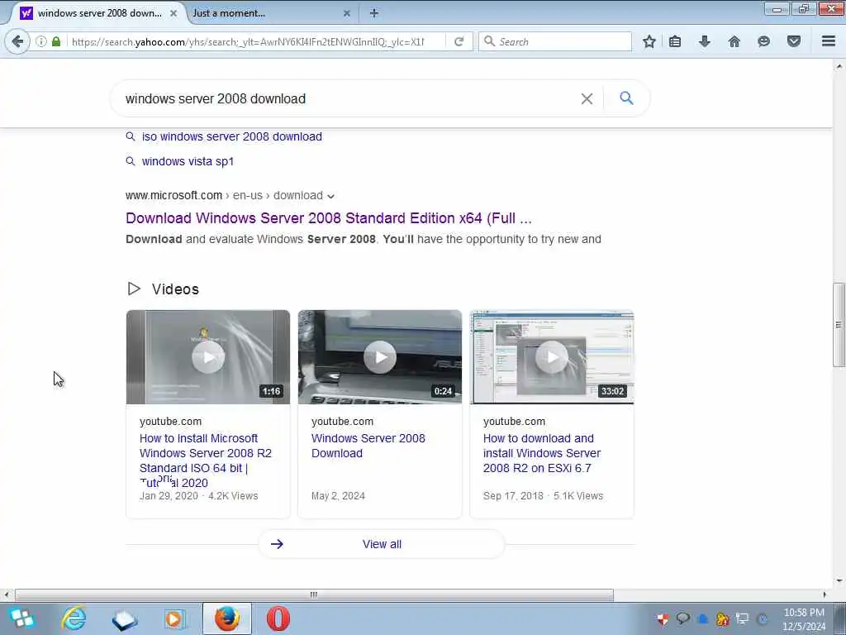Close the 'windows server 2008 down...' tab
This screenshot has width=846, height=635.
click(x=173, y=13)
